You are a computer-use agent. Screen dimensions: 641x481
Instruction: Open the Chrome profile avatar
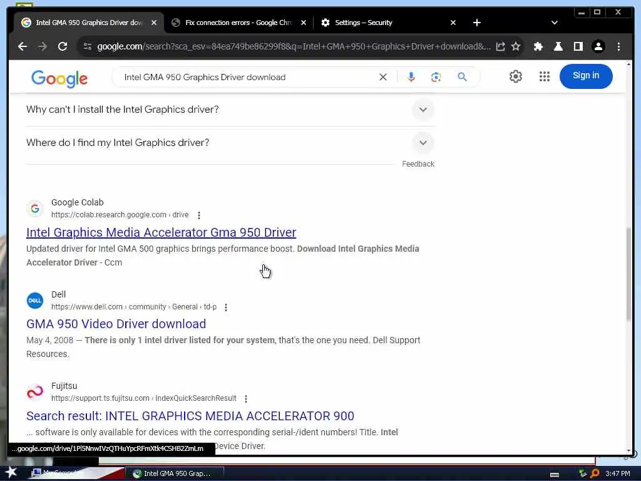coord(598,46)
